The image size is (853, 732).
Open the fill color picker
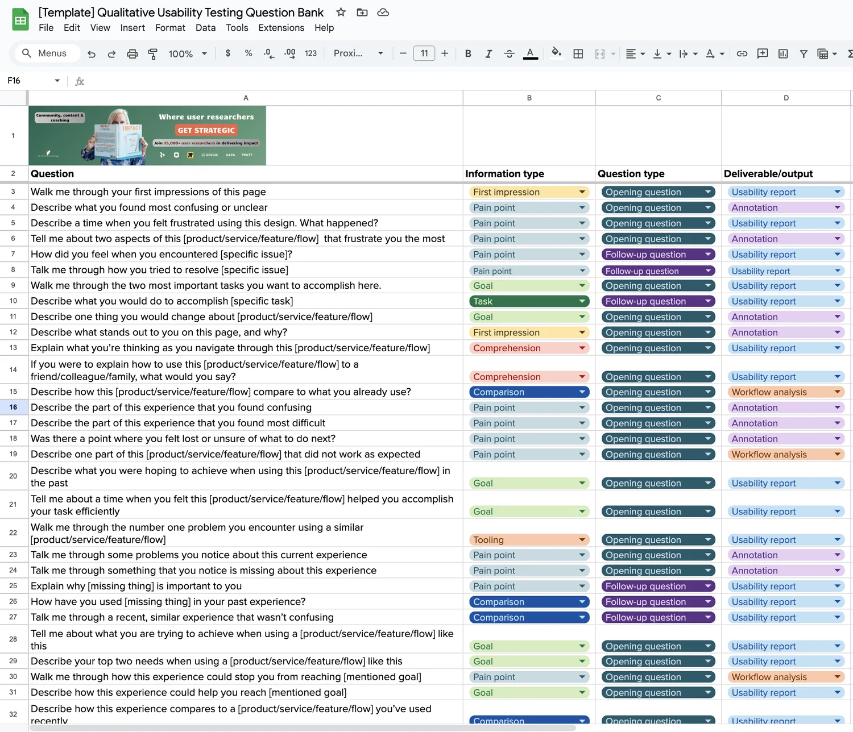point(557,53)
